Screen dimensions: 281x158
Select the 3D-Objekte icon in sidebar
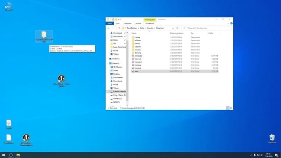[x=112, y=67]
